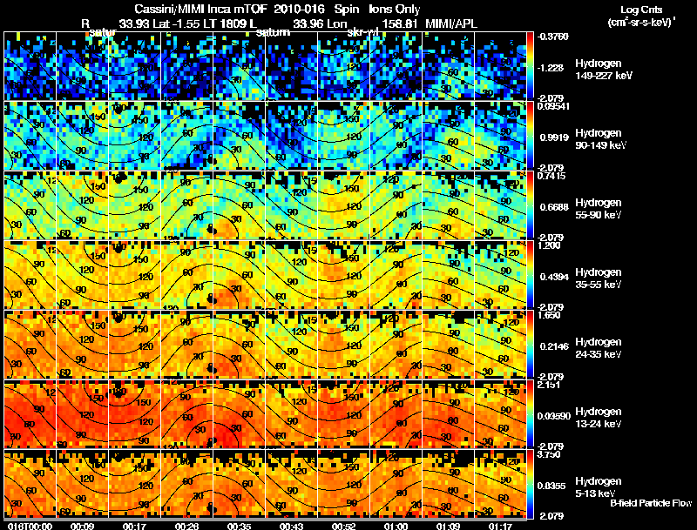Click the 0.0355 color scale value
Image resolution: width=697 pixels, height=530 pixels.
click(x=552, y=486)
